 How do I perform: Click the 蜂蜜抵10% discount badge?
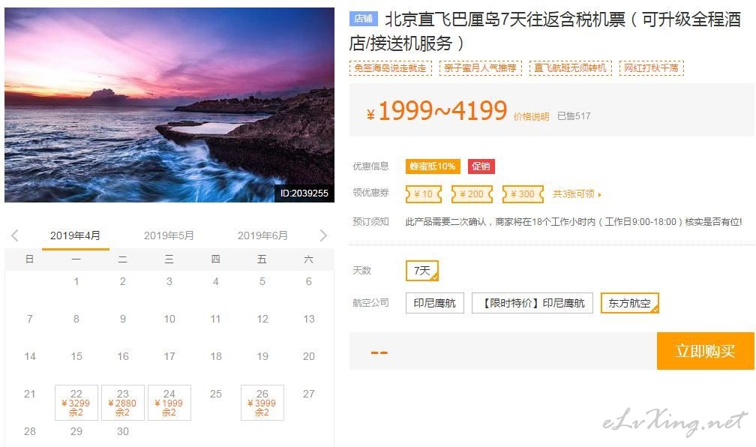tap(433, 166)
